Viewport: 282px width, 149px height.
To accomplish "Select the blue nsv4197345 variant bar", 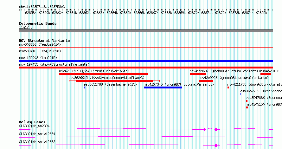I will (x=163, y=87).
